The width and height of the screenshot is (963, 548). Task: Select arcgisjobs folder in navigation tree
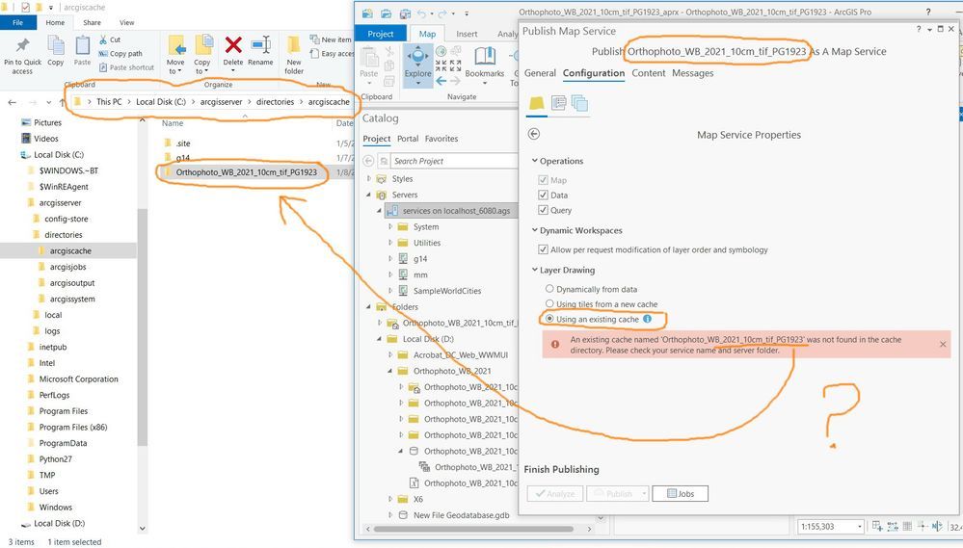coord(68,267)
